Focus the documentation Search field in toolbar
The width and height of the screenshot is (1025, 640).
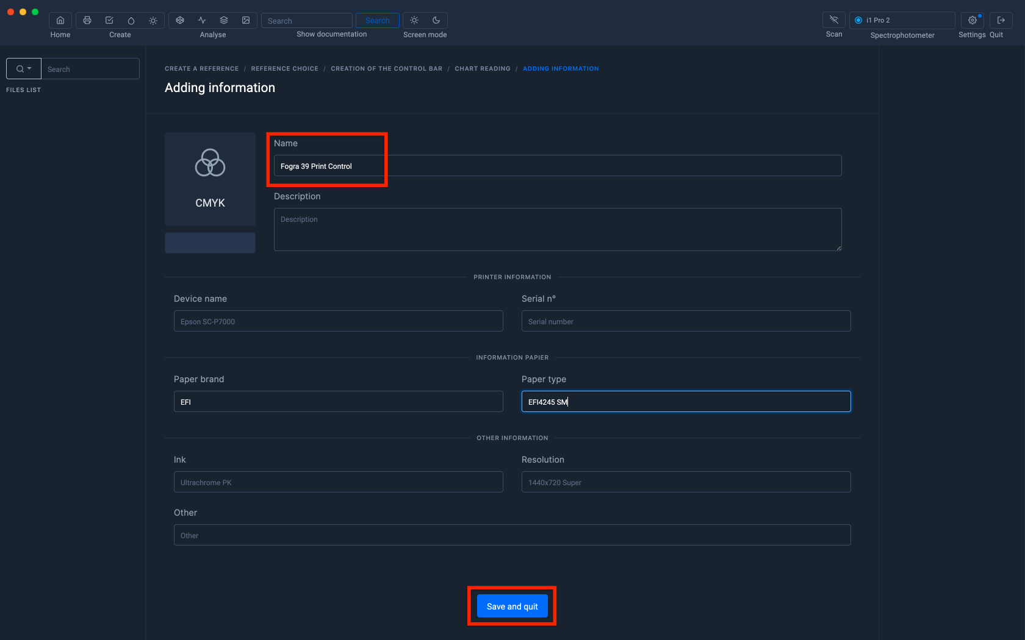tap(307, 20)
